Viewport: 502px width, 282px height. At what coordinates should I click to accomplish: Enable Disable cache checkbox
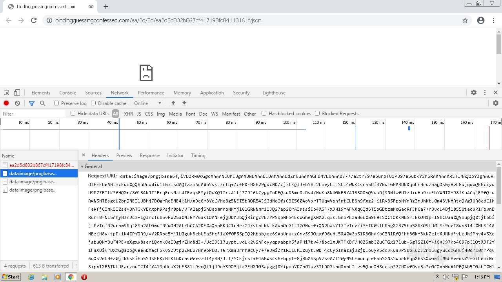pyautogui.click(x=93, y=103)
